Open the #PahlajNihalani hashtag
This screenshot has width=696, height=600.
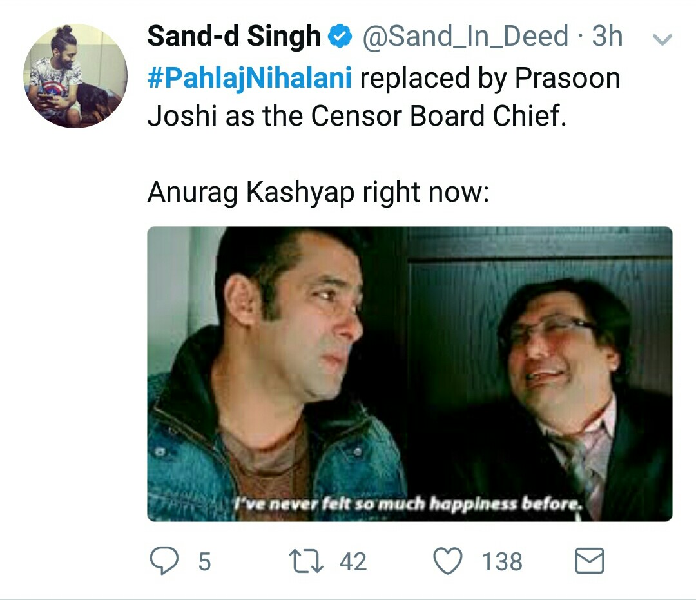click(249, 79)
